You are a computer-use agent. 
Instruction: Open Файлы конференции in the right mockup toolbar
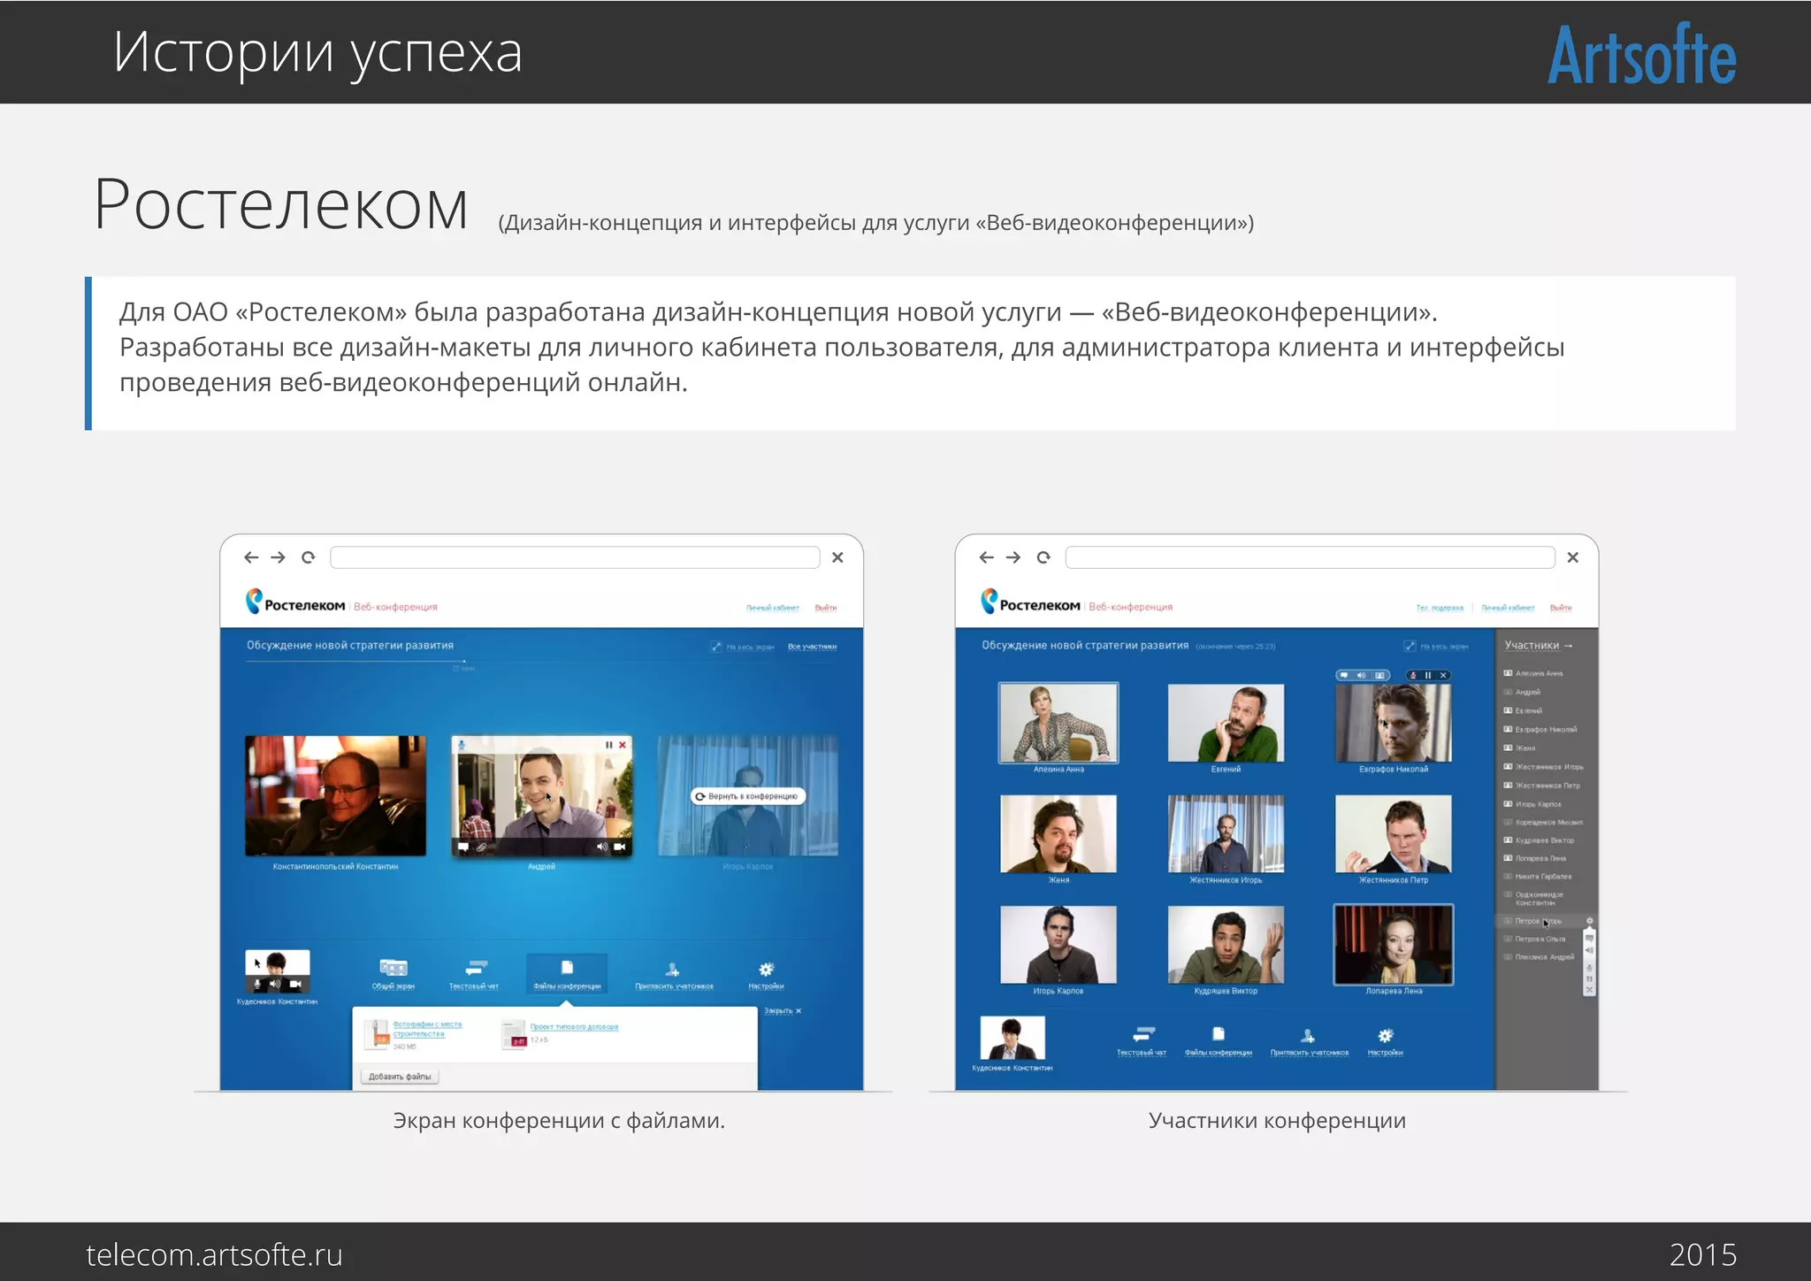pyautogui.click(x=1219, y=1041)
